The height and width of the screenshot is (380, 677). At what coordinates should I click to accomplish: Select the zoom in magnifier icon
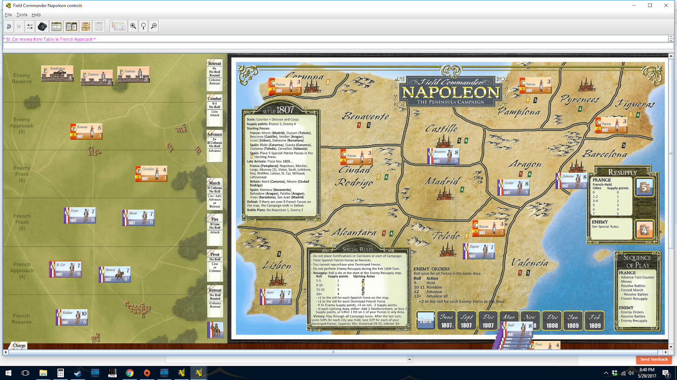tap(134, 26)
